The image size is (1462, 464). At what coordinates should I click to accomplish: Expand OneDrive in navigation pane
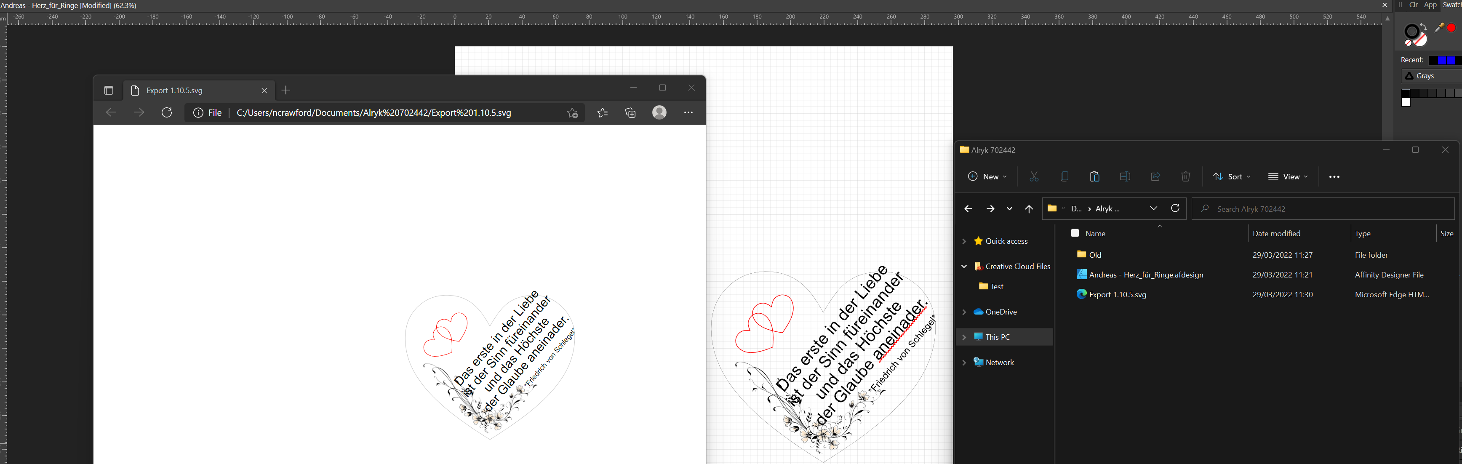click(x=964, y=312)
